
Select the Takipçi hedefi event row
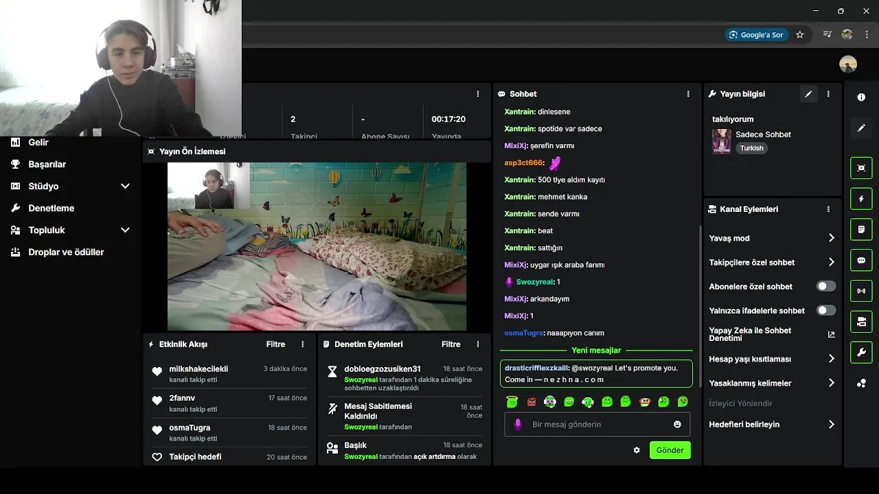[229, 457]
